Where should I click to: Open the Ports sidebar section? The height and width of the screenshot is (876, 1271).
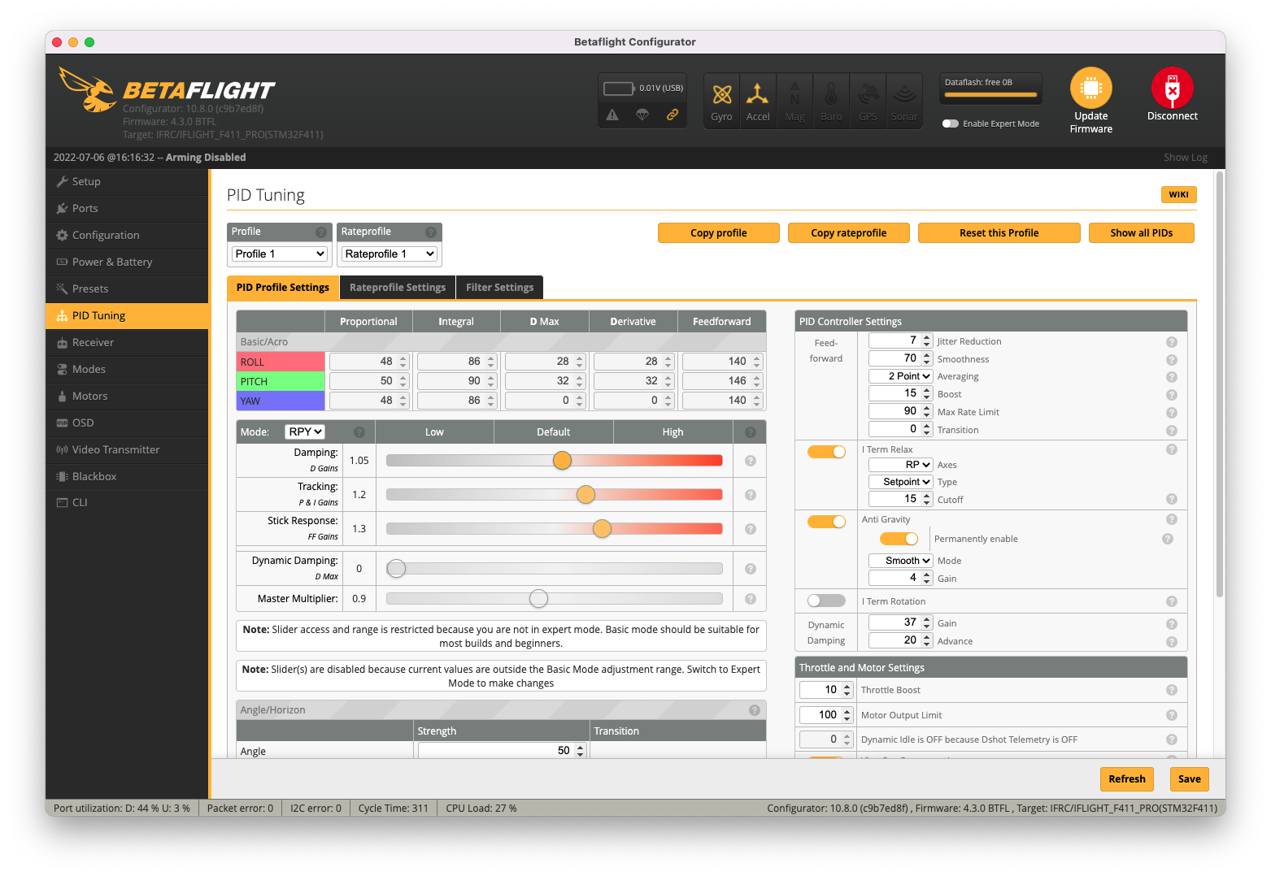[x=127, y=209]
